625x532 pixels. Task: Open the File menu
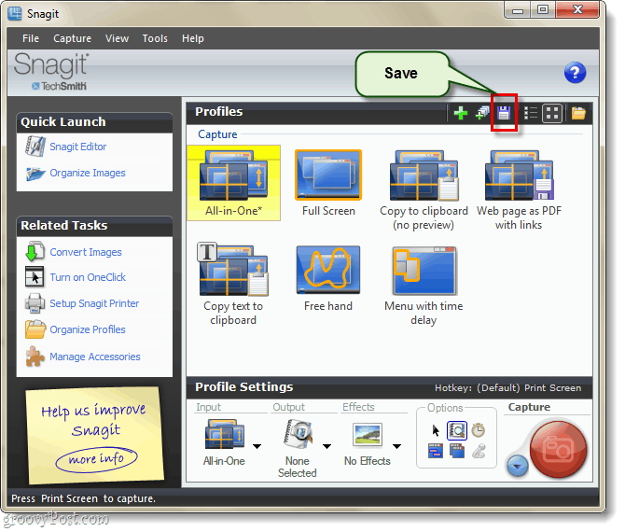[31, 38]
